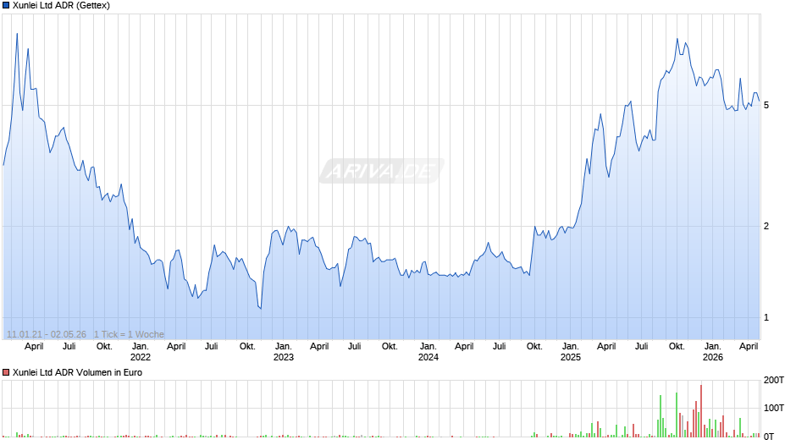Click the price axis value '1'
Screen dimensions: 796x445
pyautogui.click(x=766, y=317)
